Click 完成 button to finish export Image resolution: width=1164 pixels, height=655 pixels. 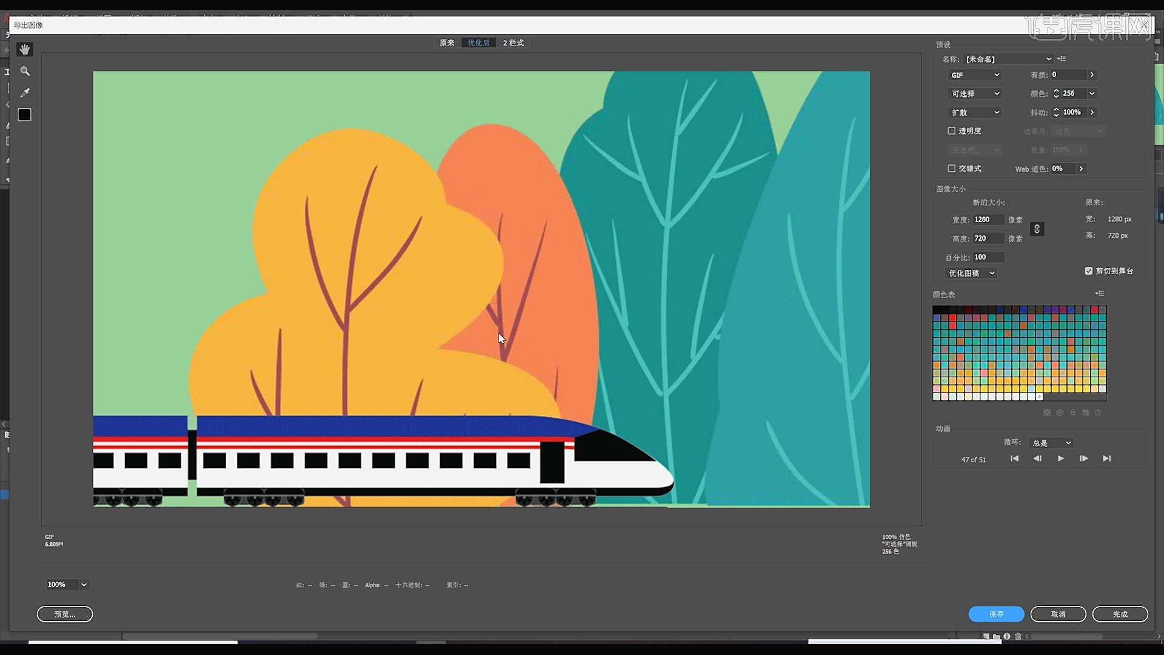click(1119, 613)
